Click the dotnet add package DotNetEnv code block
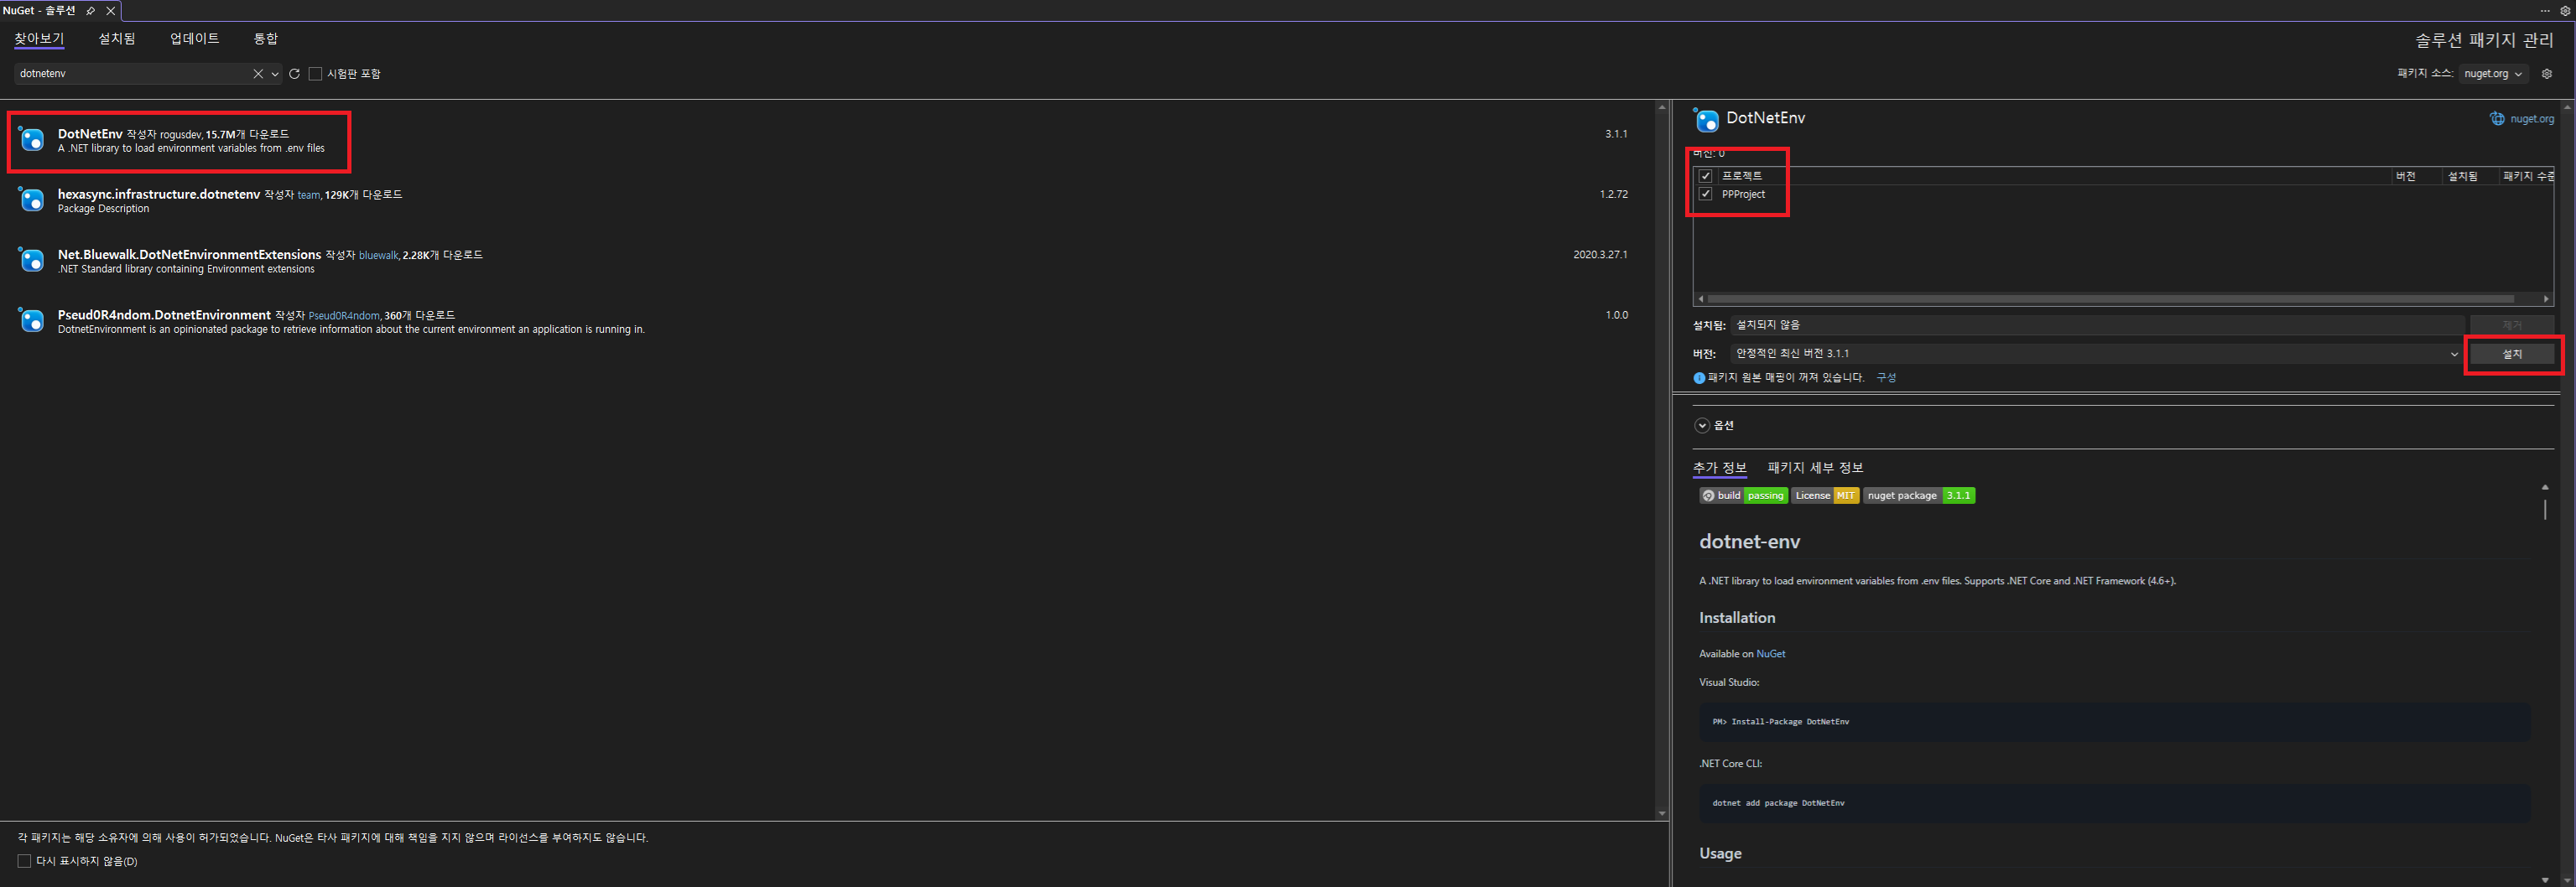2576x887 pixels. coord(2114,803)
